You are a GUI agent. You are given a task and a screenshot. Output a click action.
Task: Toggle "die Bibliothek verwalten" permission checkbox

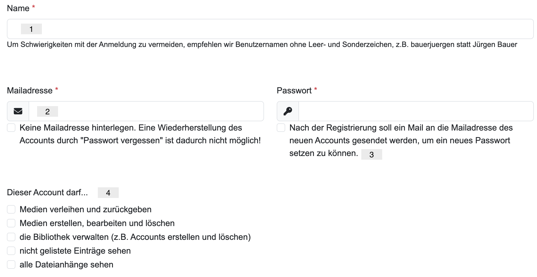(x=11, y=237)
